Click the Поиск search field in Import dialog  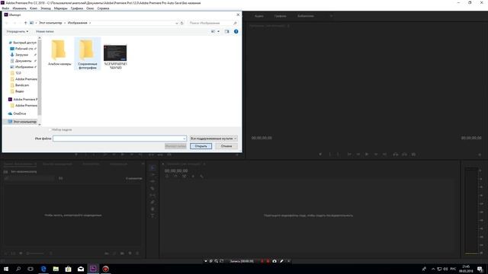213,23
